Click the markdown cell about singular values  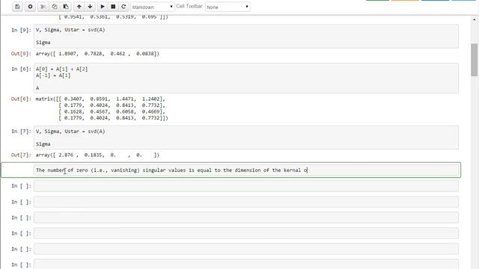point(246,170)
